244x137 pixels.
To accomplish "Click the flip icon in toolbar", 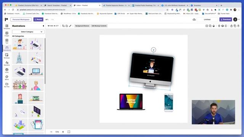I will pos(226,26).
